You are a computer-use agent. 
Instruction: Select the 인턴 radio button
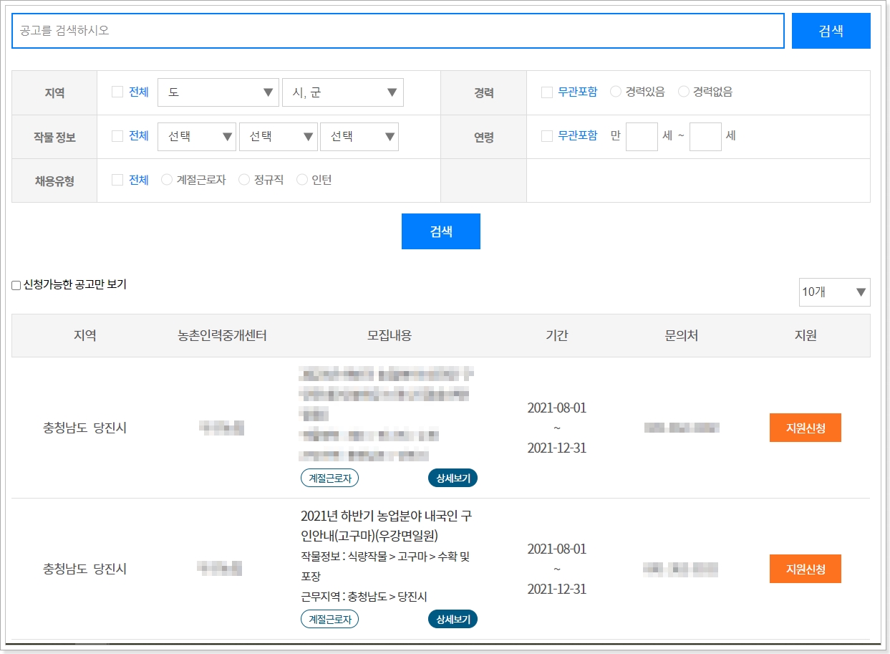pyautogui.click(x=302, y=180)
